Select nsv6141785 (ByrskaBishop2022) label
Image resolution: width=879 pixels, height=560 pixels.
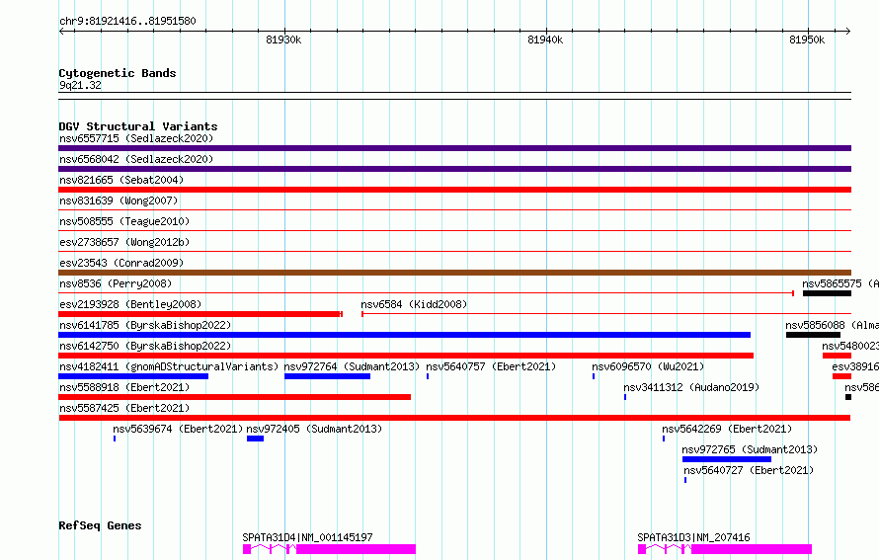(x=145, y=325)
